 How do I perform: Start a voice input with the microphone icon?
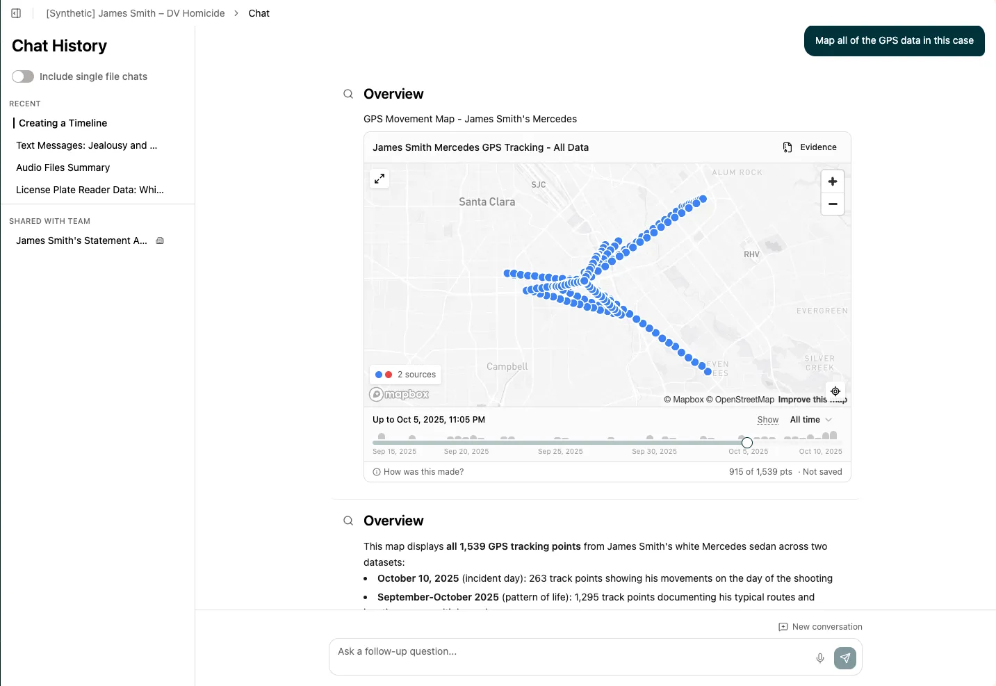819,658
